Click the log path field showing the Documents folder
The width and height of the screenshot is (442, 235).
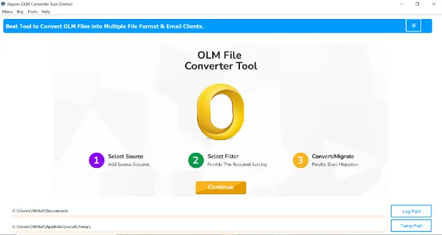198,211
